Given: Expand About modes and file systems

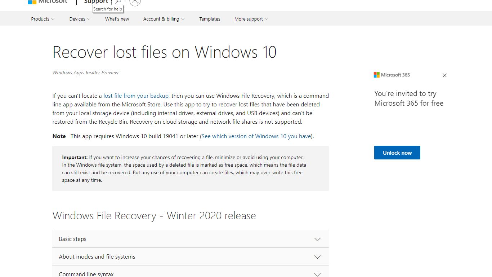Looking at the screenshot, I should [191, 257].
